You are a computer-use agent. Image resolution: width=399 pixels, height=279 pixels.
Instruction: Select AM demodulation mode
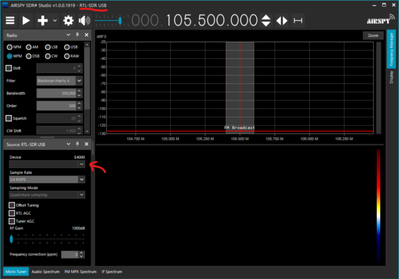[x=32, y=47]
